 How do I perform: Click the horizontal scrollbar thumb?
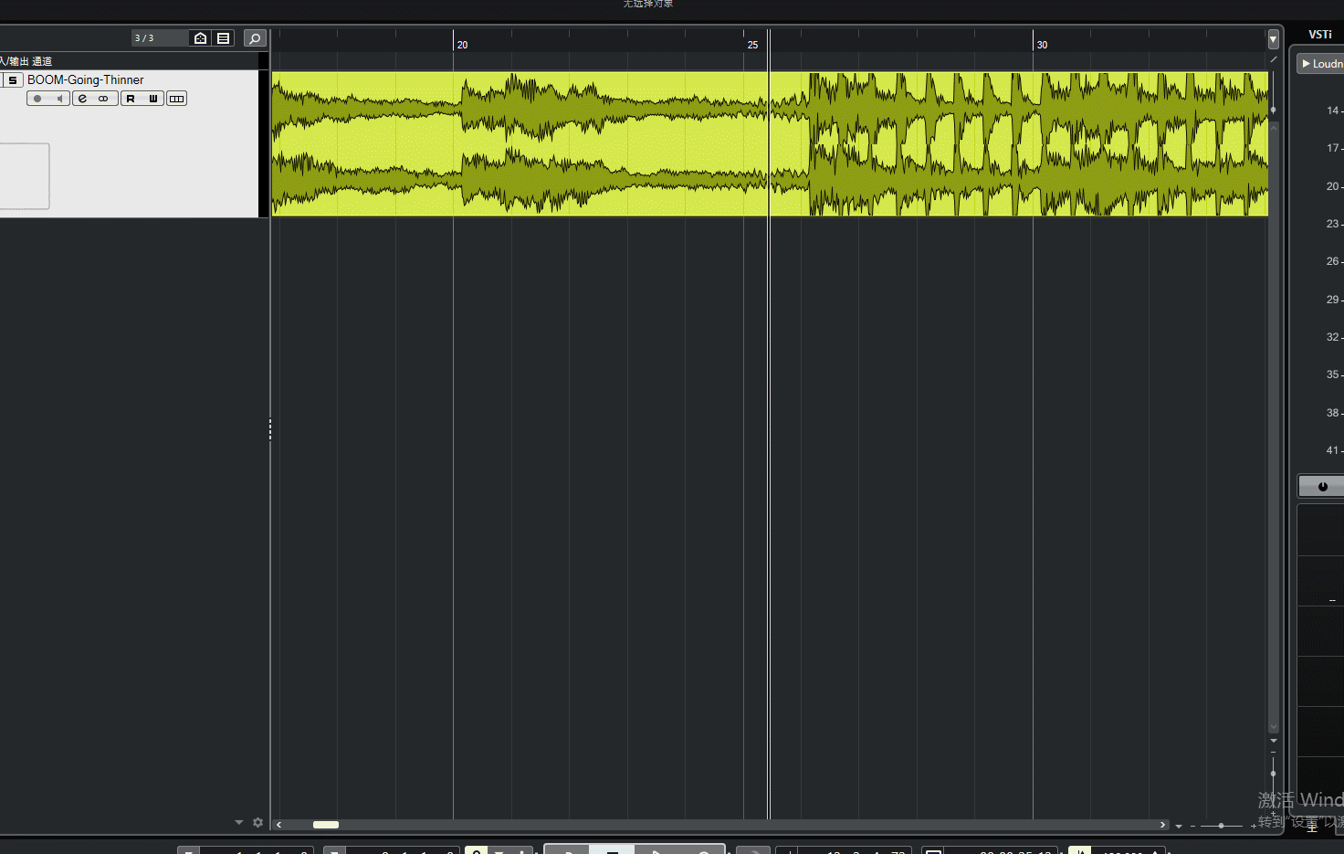tap(326, 825)
